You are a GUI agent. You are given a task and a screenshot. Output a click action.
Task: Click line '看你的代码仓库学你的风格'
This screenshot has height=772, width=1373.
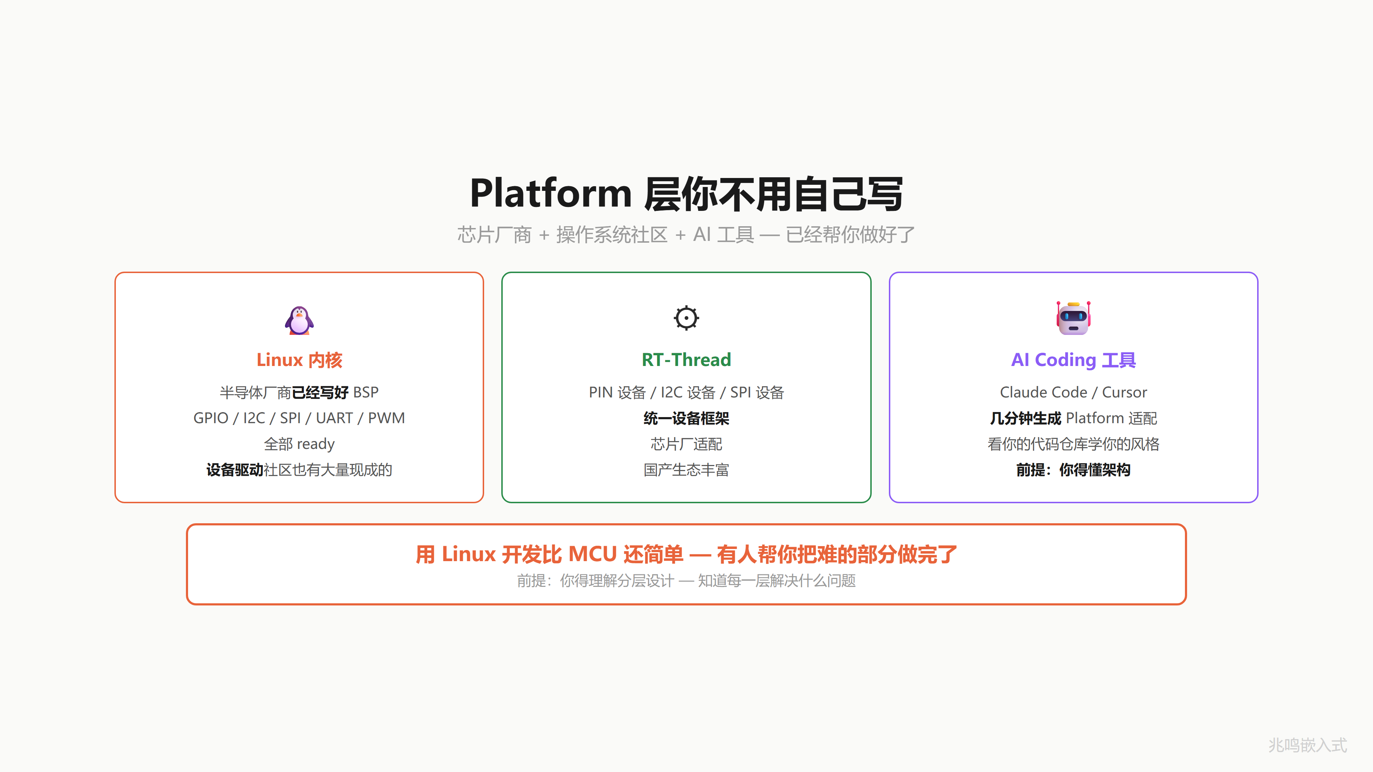coord(1073,444)
